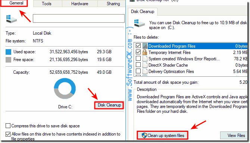Select the Disk Cleanup tab
The height and width of the screenshot is (143, 250).
[143, 12]
